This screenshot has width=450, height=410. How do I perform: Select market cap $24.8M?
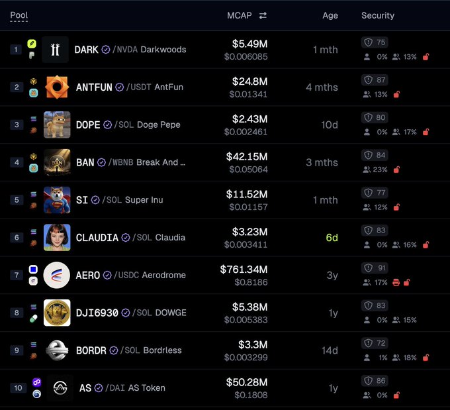[x=249, y=81]
